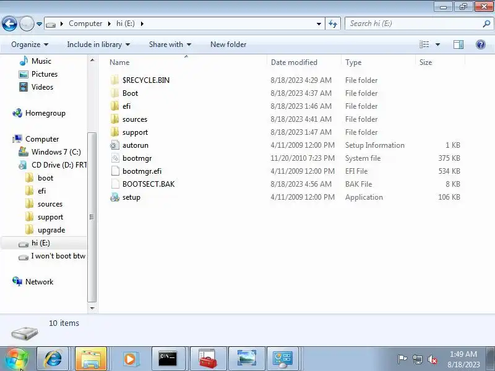Click the muted volume tray icon
Image resolution: width=495 pixels, height=371 pixels.
pos(432,359)
